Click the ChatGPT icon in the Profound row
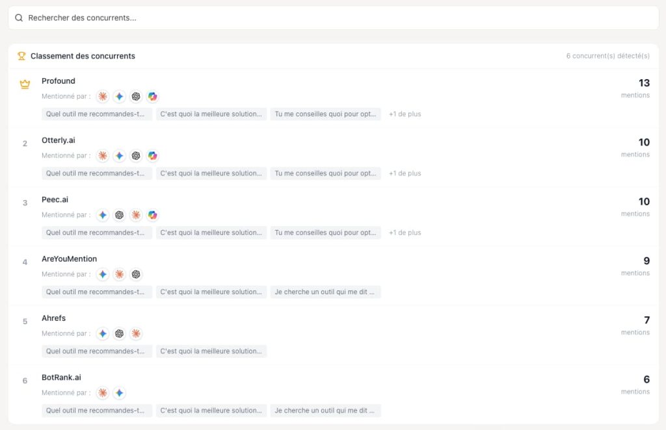666x430 pixels. pos(136,96)
